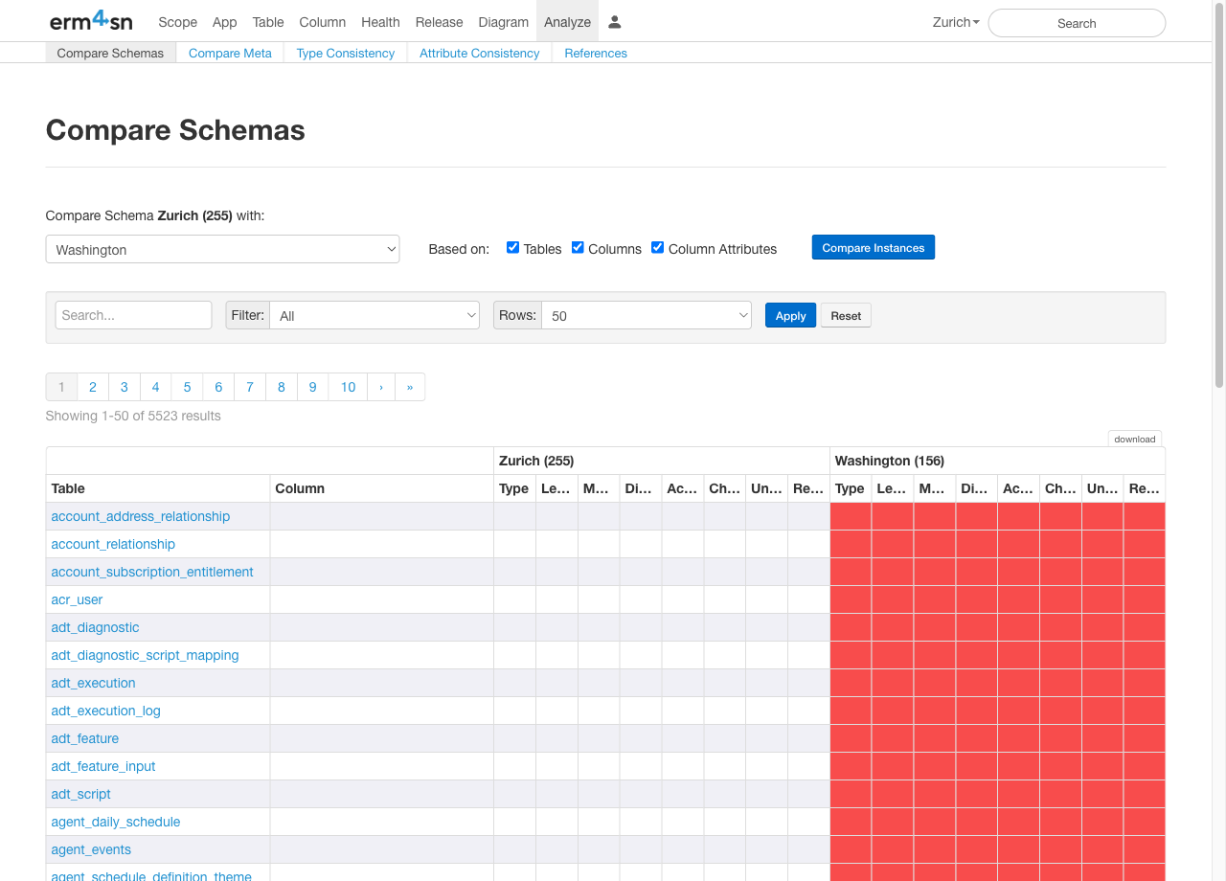Click inside the Search... filter field
The height and width of the screenshot is (881, 1226).
pos(133,314)
